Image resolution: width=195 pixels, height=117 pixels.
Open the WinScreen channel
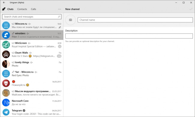pos(32,45)
